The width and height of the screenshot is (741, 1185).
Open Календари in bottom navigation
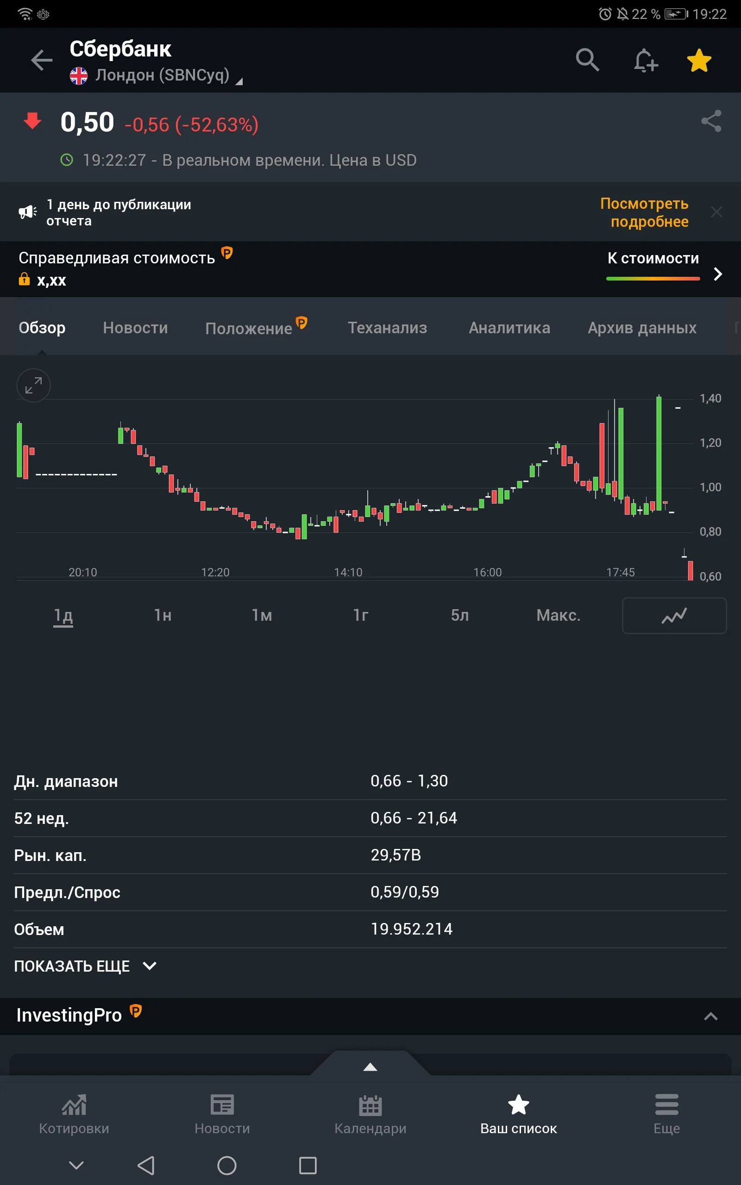click(x=370, y=1115)
